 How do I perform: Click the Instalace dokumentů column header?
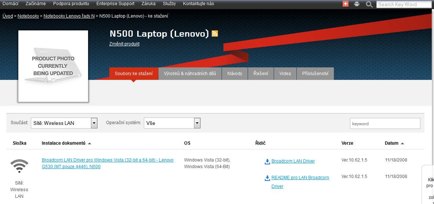click(x=64, y=143)
